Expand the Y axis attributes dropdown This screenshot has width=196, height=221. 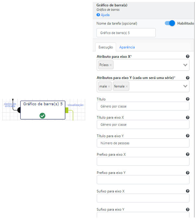click(x=185, y=86)
